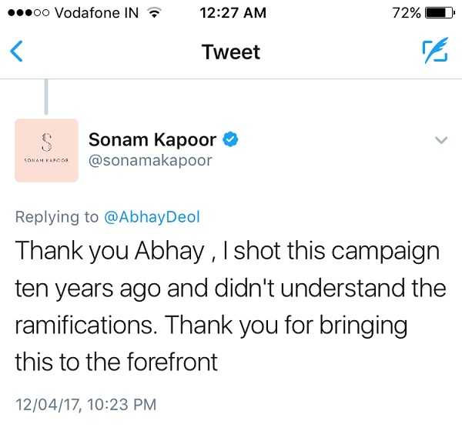The image size is (462, 431).
Task: Tap the Vodafone IN carrier label
Action: point(97,13)
